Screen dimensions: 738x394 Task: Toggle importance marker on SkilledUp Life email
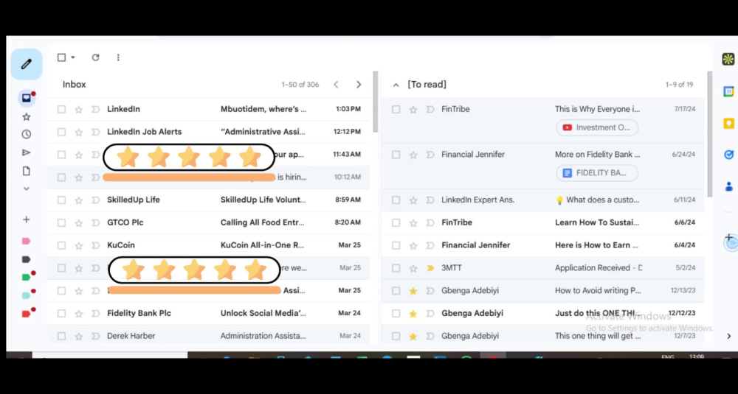tap(95, 200)
